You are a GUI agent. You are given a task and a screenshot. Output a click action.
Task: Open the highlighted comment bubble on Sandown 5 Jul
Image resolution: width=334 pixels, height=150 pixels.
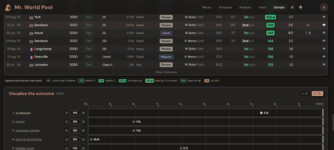pyautogui.click(x=324, y=25)
